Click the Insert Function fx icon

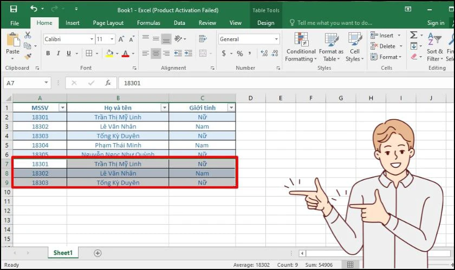tap(108, 83)
